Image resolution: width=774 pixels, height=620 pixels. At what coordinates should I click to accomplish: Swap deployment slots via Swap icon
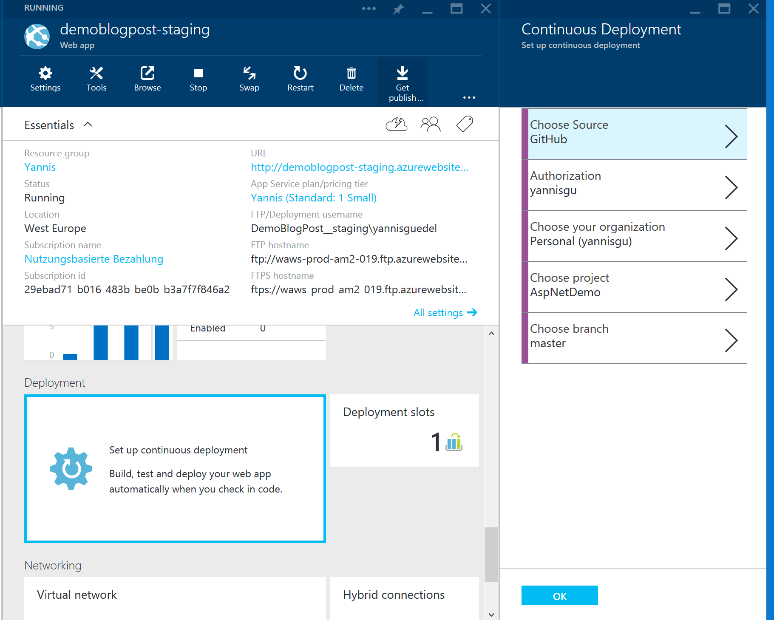(249, 79)
